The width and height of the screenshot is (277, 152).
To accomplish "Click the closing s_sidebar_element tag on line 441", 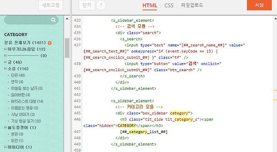I will click(x=133, y=89).
